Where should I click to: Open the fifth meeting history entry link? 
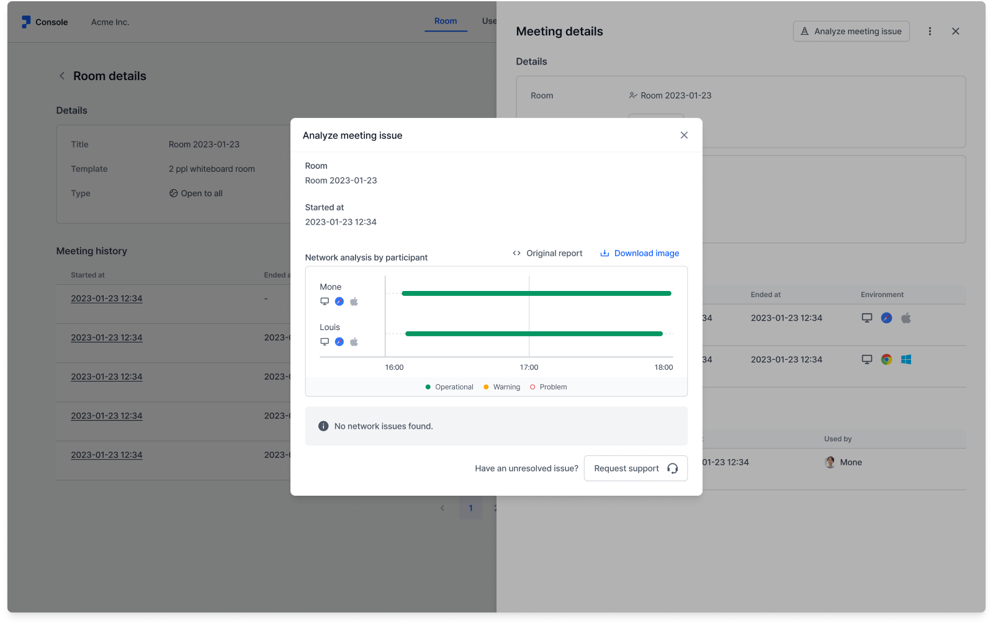tap(107, 455)
